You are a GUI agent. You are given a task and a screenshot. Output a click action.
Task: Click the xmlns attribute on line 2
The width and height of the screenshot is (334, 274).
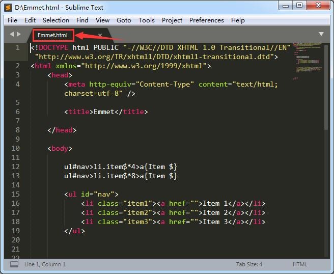tap(66, 66)
